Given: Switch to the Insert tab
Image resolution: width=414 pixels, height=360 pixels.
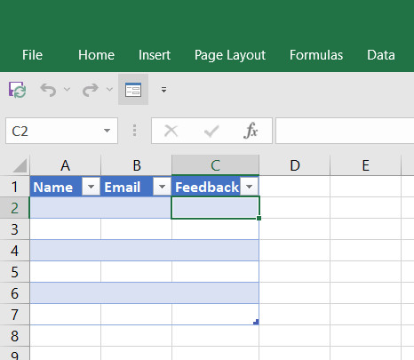Looking at the screenshot, I should click(x=155, y=55).
